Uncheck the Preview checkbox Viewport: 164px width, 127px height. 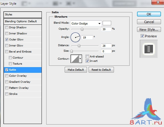click(x=142, y=36)
